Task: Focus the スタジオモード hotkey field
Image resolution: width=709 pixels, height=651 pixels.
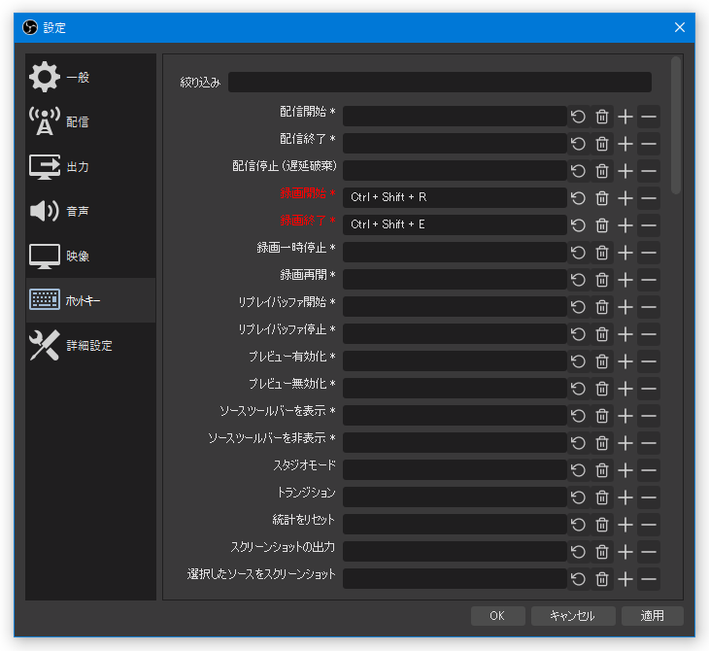Action: pos(455,470)
